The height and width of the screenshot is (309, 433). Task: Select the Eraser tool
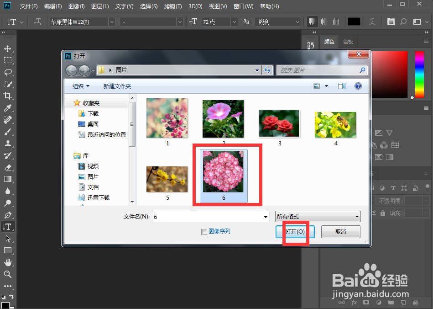click(7, 168)
